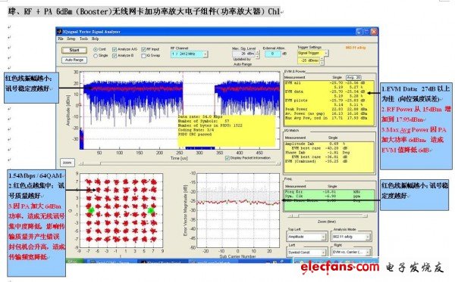Screen dimensions: 455x282
Task: Click the 'Sym. Clk' measurement row
Action: [323, 196]
